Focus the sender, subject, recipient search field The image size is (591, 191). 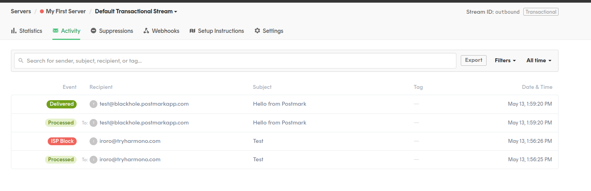[235, 61]
